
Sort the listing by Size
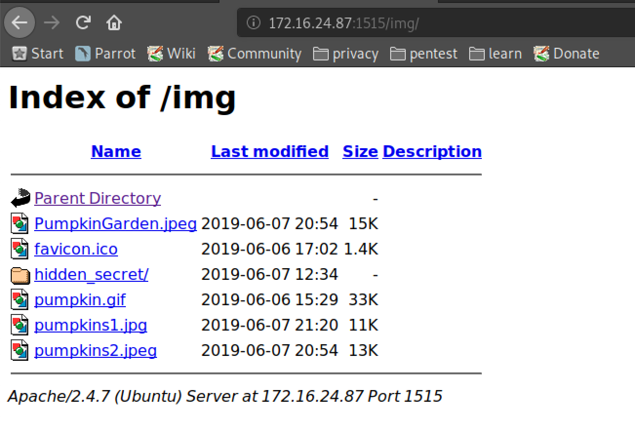tap(360, 152)
